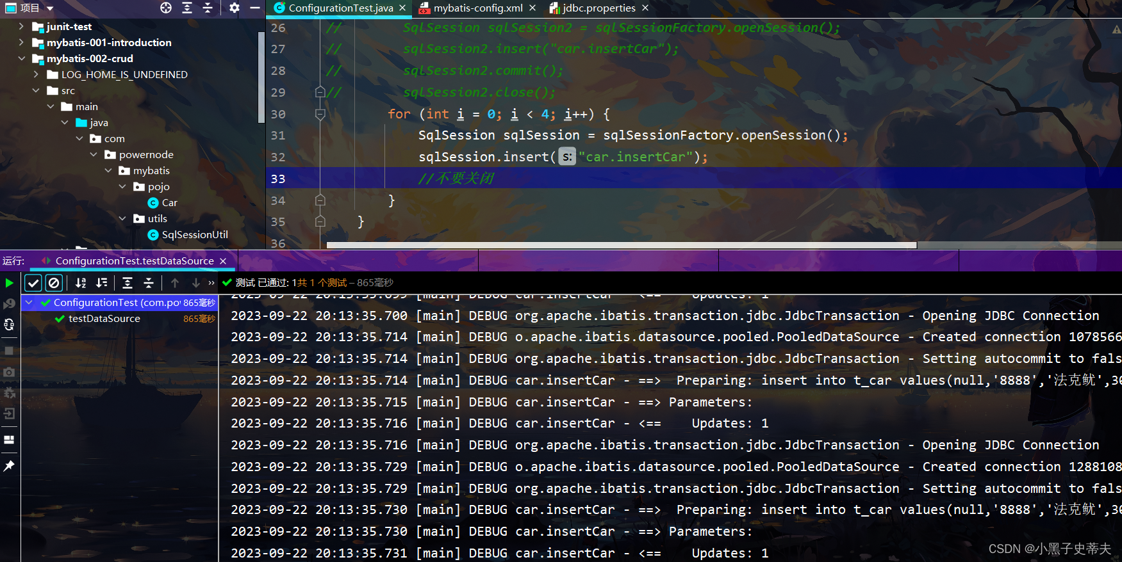Switch to ConfigurationTest.java editor tab
The width and height of the screenshot is (1122, 562).
[341, 8]
